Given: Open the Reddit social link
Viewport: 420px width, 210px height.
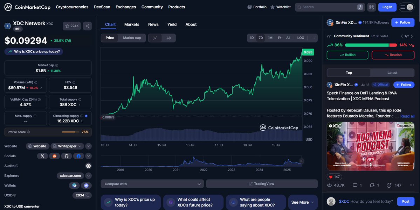Looking at the screenshot, I should point(54,156).
